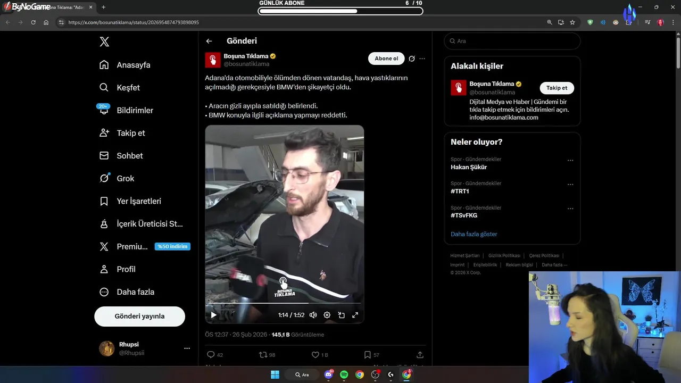Bookmark the post with 57 saves
This screenshot has height=383, width=681.
367,355
